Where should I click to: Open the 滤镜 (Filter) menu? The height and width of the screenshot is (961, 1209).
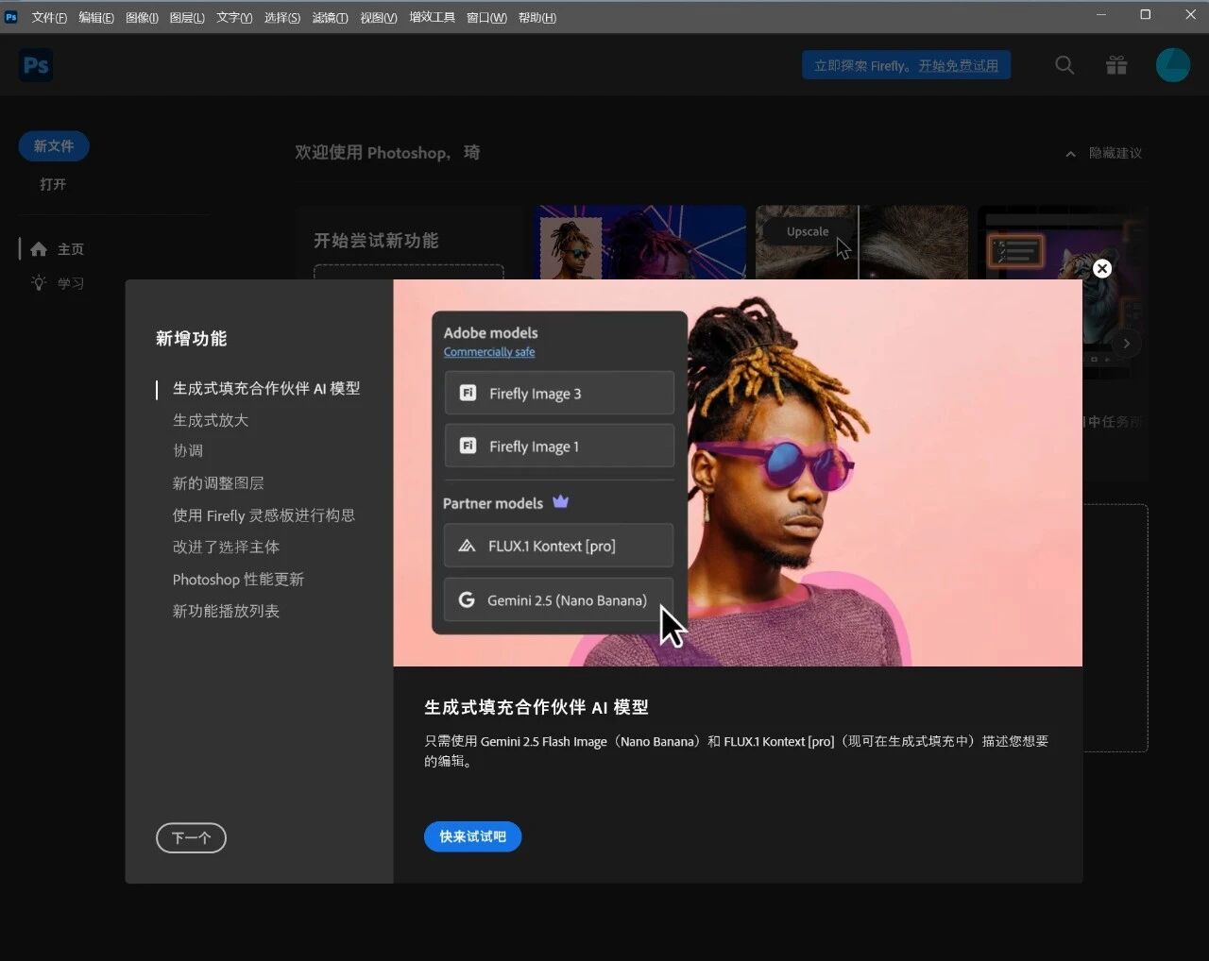click(x=330, y=17)
